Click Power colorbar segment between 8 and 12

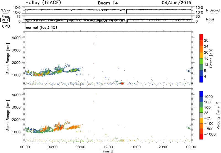[201, 67]
